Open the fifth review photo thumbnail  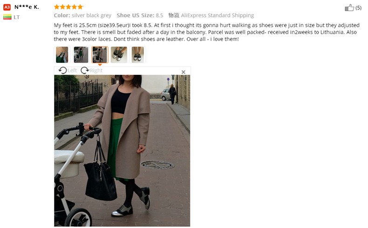[137, 54]
